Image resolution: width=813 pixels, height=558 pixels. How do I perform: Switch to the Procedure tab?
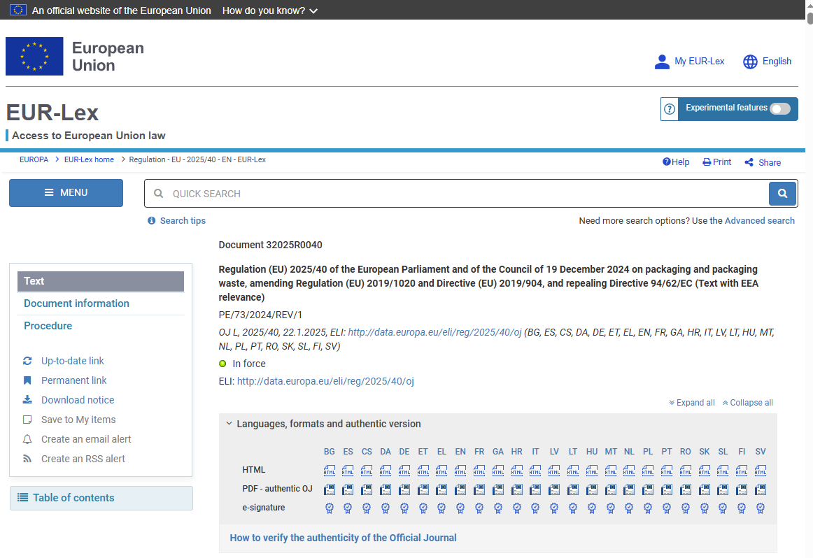point(48,326)
